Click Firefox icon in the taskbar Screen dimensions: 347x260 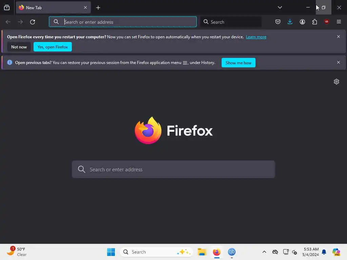click(x=217, y=252)
